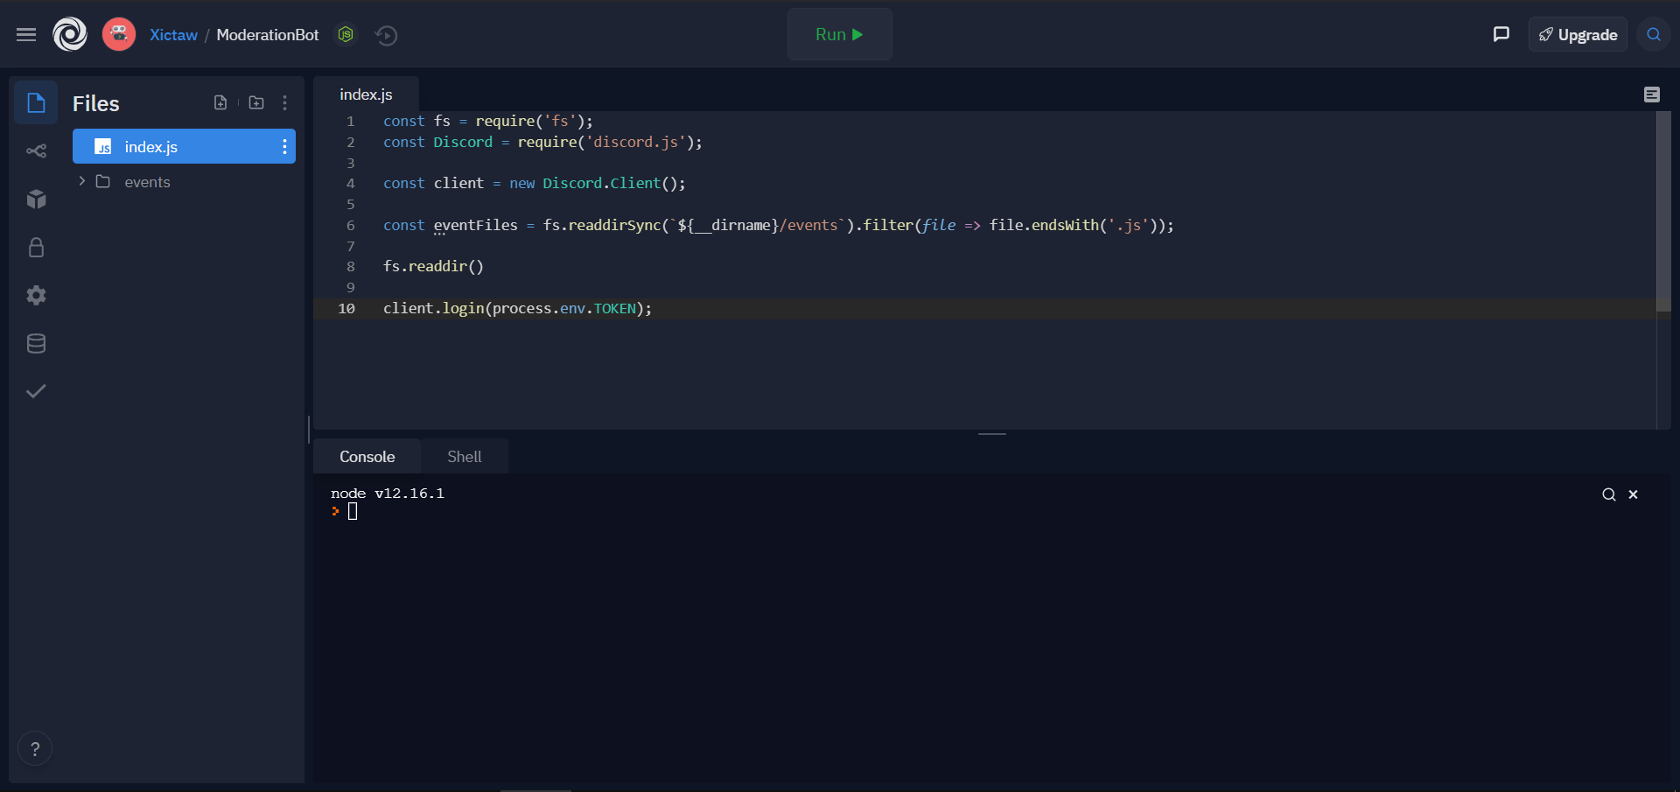1680x792 pixels.
Task: Click the 'discord.js' string on line 2
Action: pyautogui.click(x=635, y=142)
